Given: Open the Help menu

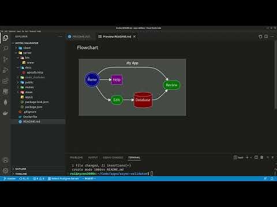Looking at the screenshot, I should [39, 31].
